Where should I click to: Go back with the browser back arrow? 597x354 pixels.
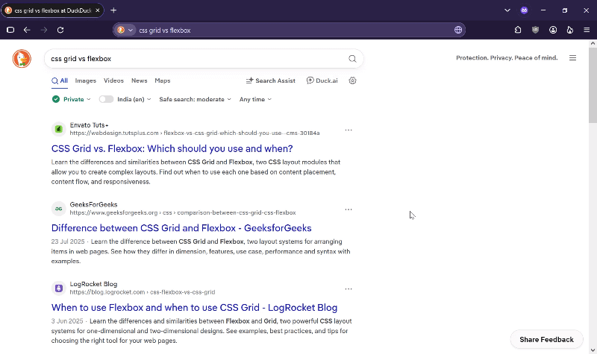(27, 30)
